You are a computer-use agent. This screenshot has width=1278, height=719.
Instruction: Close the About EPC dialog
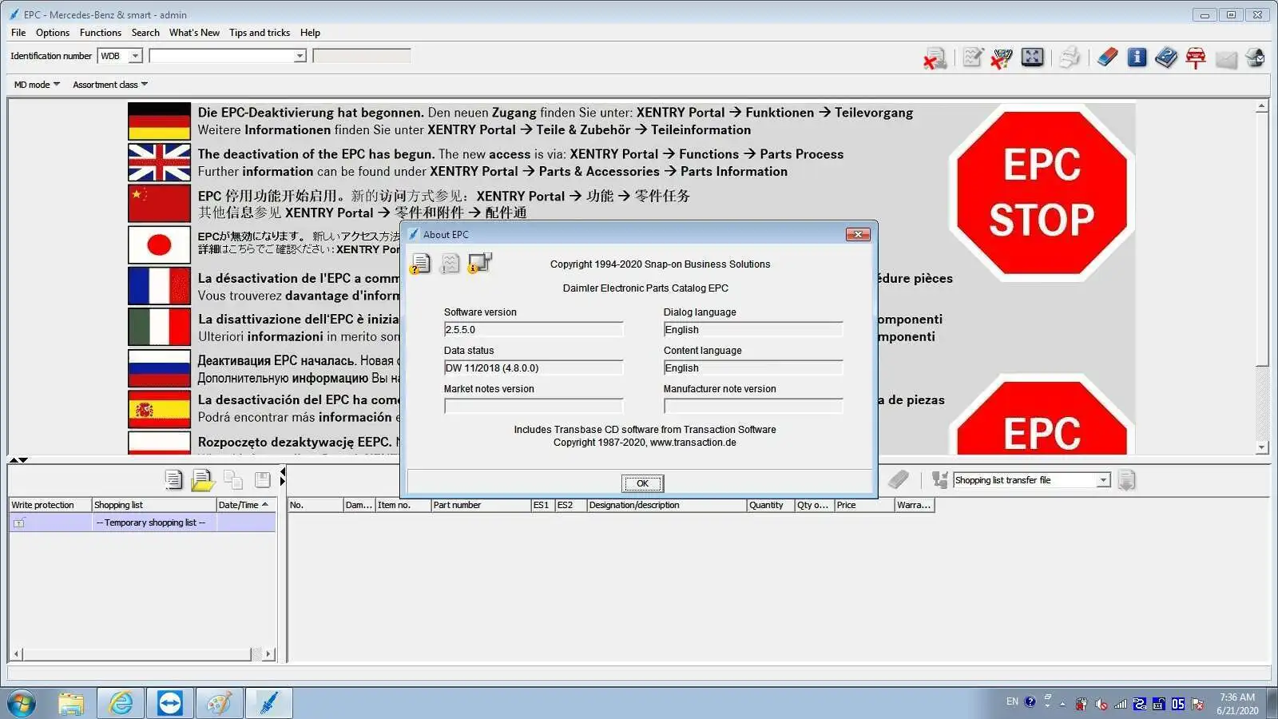pyautogui.click(x=857, y=234)
